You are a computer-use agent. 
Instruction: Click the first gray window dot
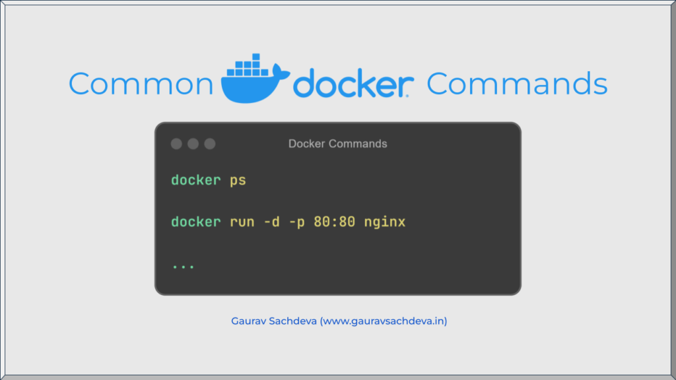(x=176, y=144)
